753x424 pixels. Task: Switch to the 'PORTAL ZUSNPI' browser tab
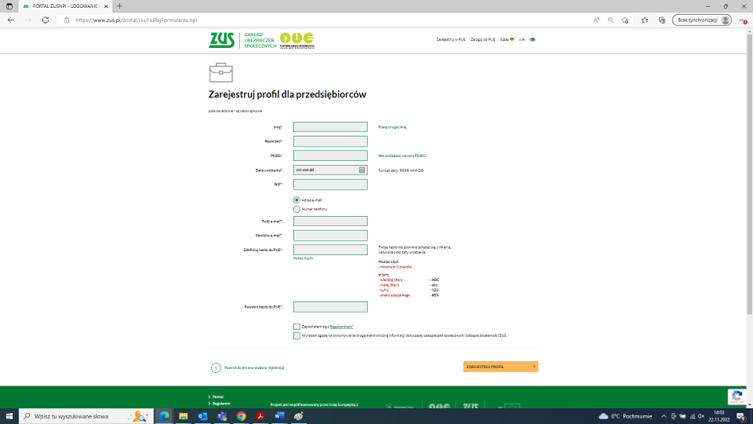coord(64,6)
